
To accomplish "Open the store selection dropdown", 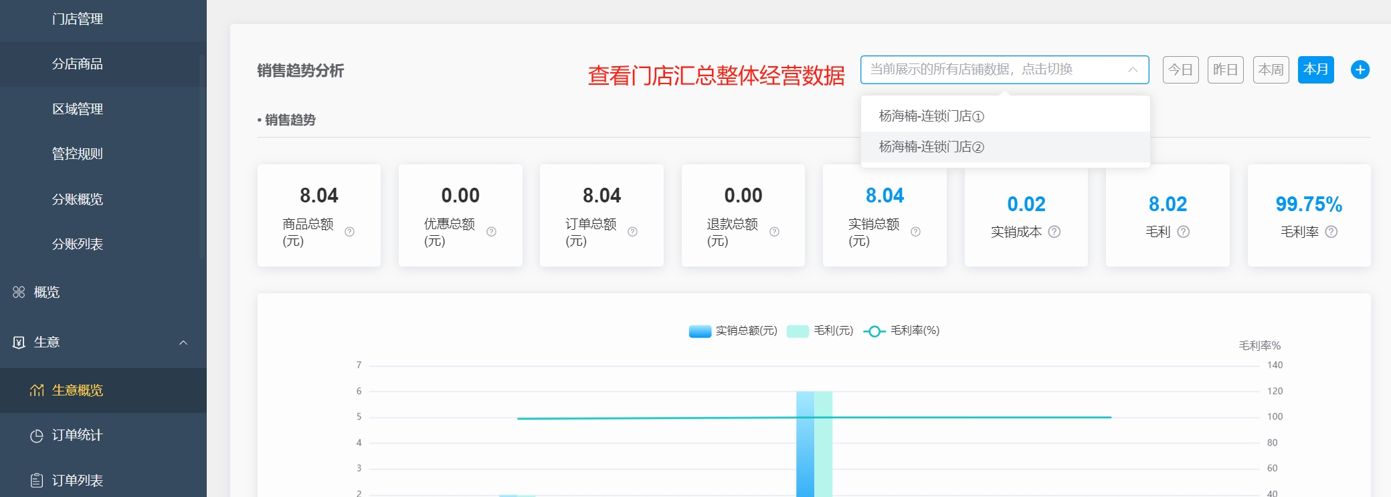I will 1004,69.
